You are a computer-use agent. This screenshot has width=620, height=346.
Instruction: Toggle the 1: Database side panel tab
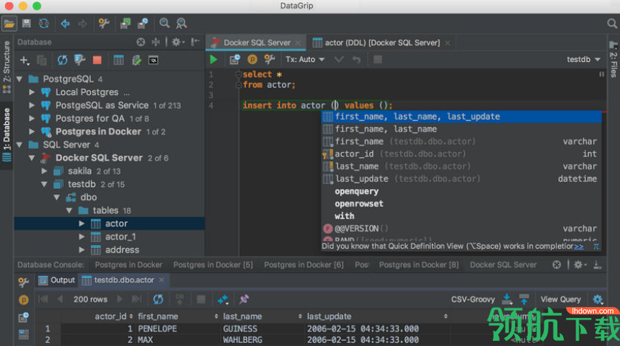click(7, 134)
